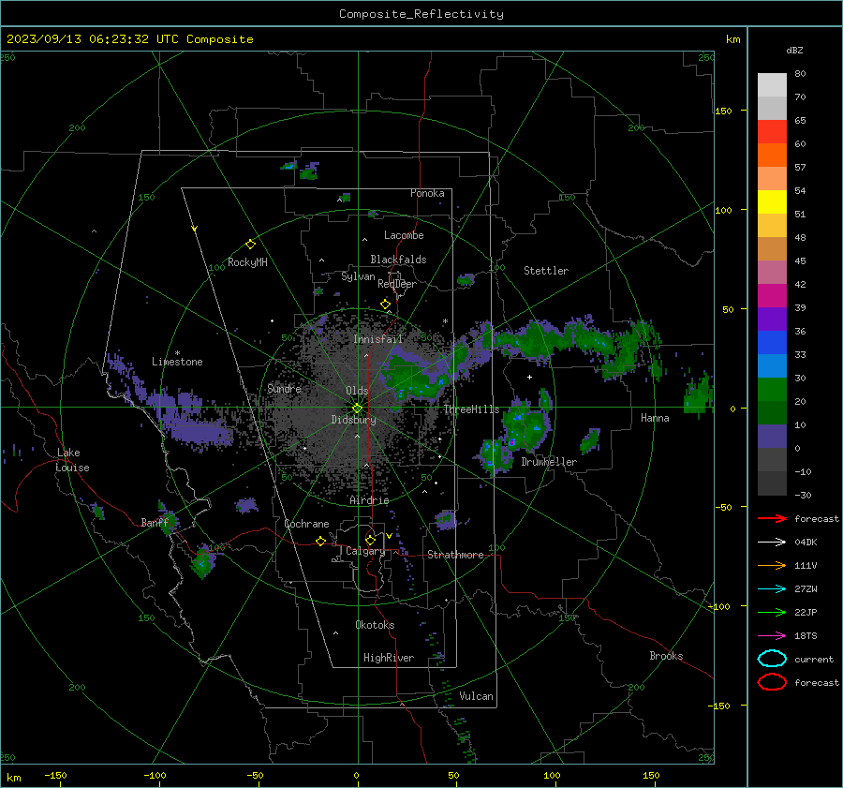The image size is (843, 788).
Task: Click the HighRiver town label
Action: tap(389, 658)
